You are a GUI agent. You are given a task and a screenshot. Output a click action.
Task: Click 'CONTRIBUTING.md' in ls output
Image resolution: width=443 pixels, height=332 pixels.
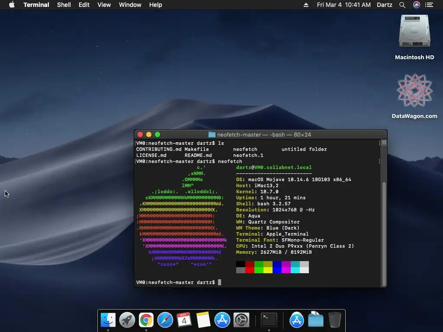[x=159, y=149]
